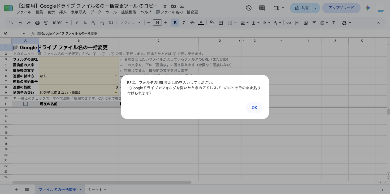Click the insert chart icon

pos(306,23)
